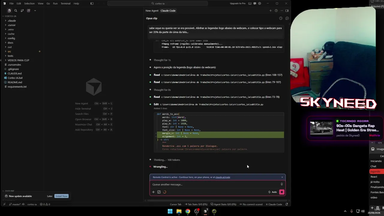Open the Help menu
The image size is (384, 216).
[x=76, y=4]
